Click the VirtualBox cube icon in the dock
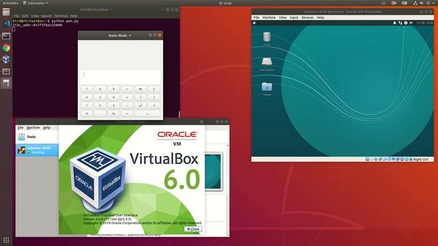This screenshot has width=438, height=246. [6, 59]
